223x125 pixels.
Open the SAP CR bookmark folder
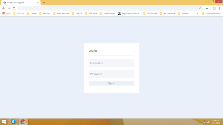pos(77,13)
